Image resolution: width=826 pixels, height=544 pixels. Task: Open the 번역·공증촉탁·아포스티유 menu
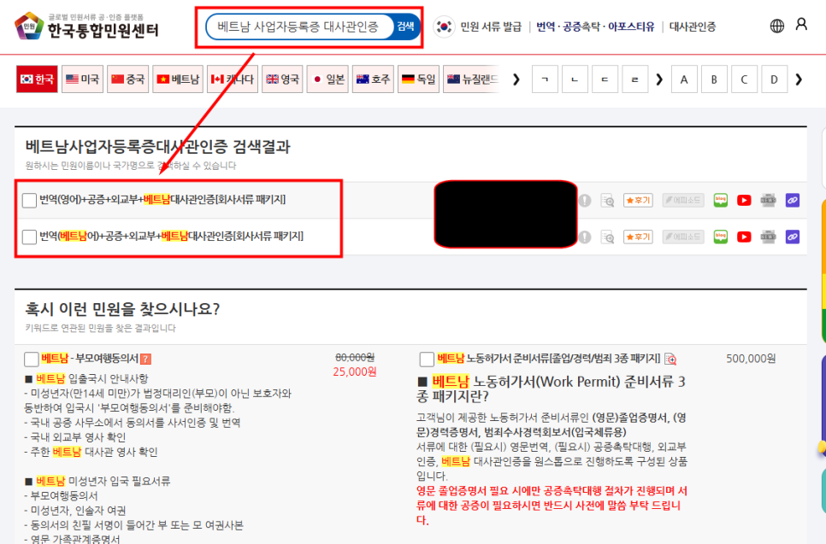coord(595,26)
